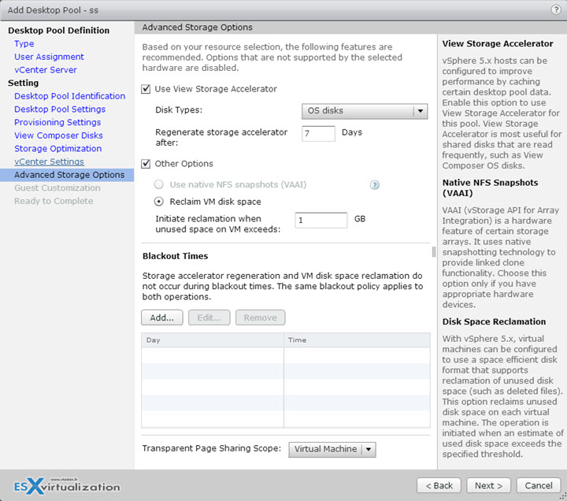Go to Type step in sidebar
567x501 pixels.
pyautogui.click(x=24, y=44)
